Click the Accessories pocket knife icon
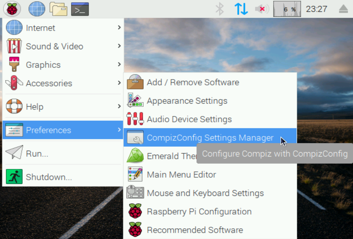353x239 pixels. 14,83
